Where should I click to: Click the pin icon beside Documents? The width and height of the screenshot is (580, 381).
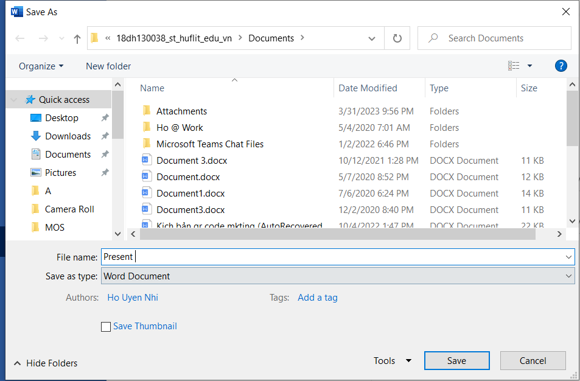[x=105, y=154]
